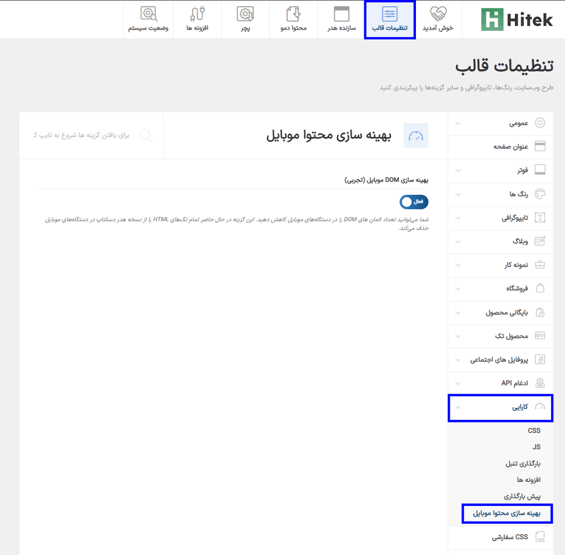
Task: Open the افزونه ها plug icon
Action: [197, 14]
